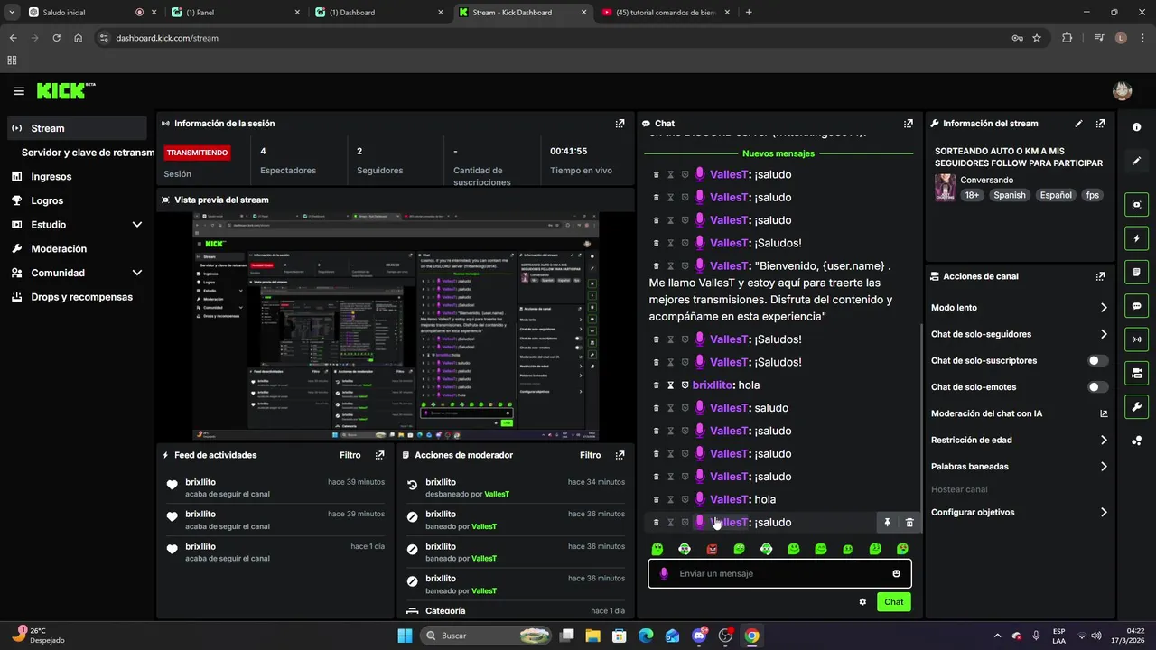
Task: Pop out the Feed de actividades panel
Action: click(379, 455)
